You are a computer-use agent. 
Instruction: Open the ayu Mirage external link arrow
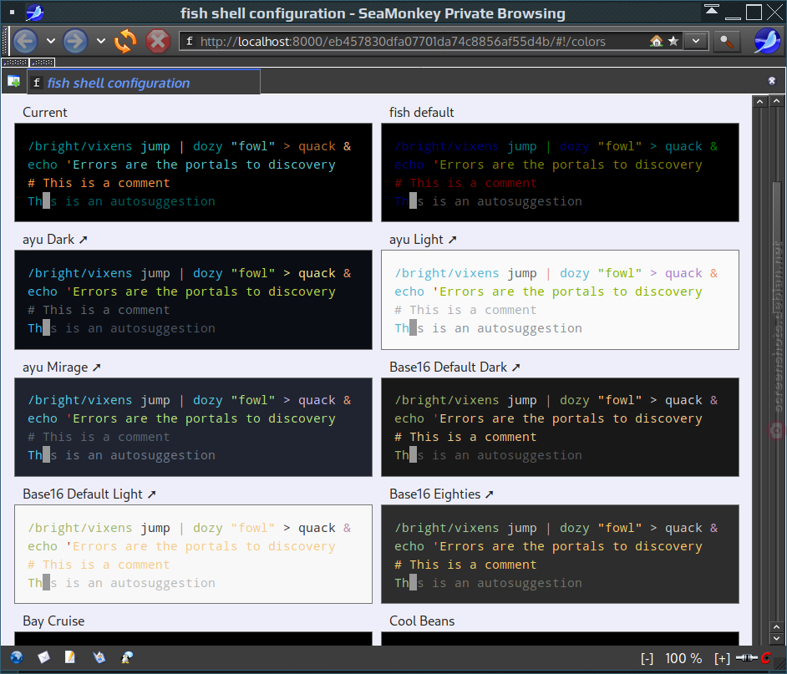click(x=97, y=367)
